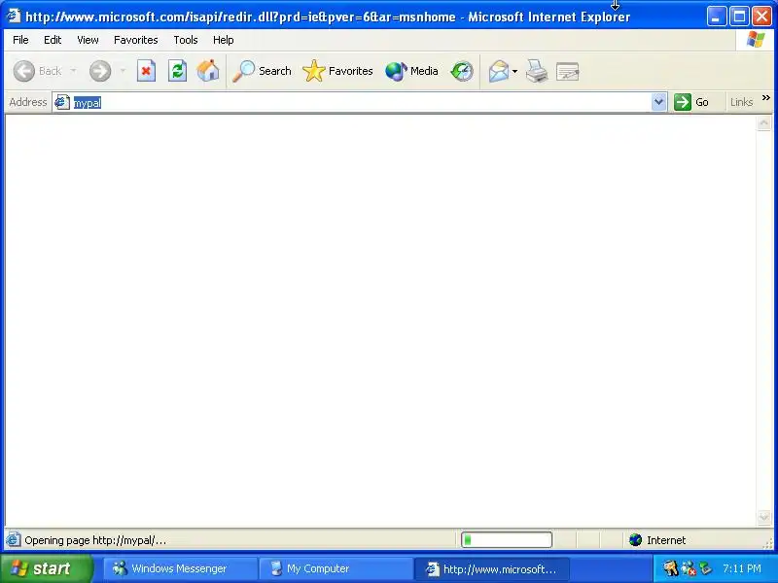Open the File menu
This screenshot has height=583, width=778.
click(20, 40)
